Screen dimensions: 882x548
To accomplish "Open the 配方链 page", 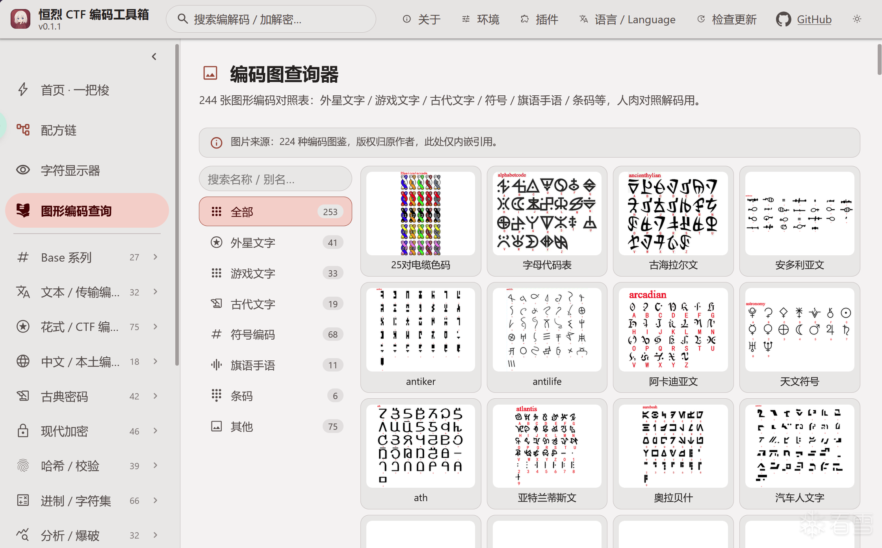I will point(87,130).
